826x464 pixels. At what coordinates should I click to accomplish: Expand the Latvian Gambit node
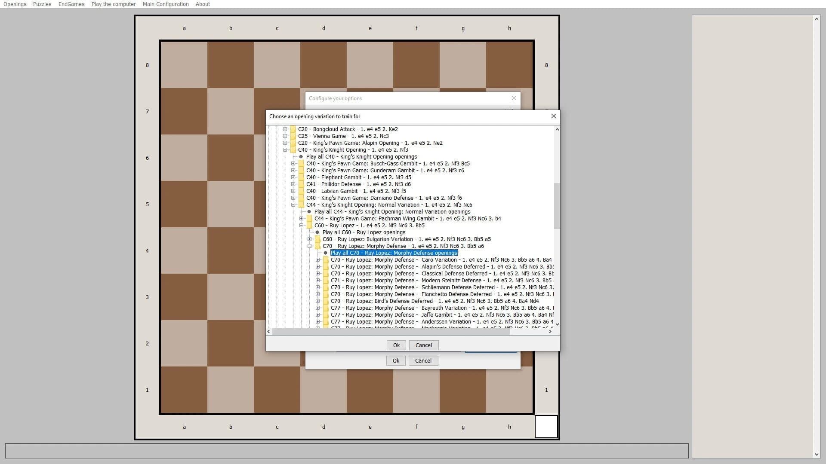tap(293, 191)
